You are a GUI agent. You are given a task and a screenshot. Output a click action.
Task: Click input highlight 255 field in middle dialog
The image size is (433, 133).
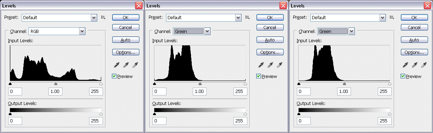tap(240, 92)
